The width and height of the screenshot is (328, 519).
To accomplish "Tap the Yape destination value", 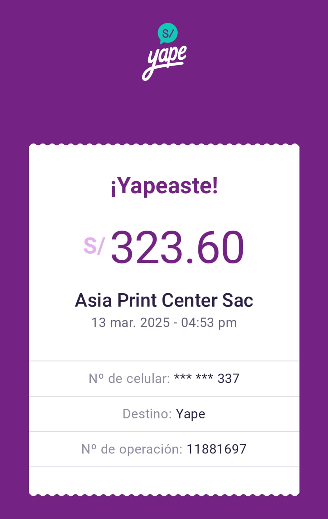I will [x=191, y=414].
